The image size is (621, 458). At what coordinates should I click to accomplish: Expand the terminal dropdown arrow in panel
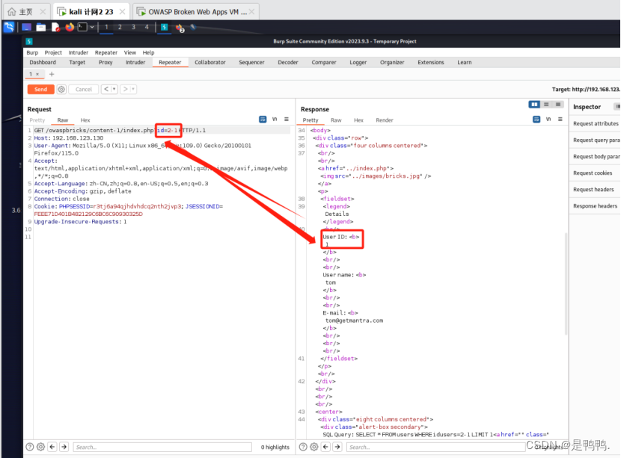point(92,27)
